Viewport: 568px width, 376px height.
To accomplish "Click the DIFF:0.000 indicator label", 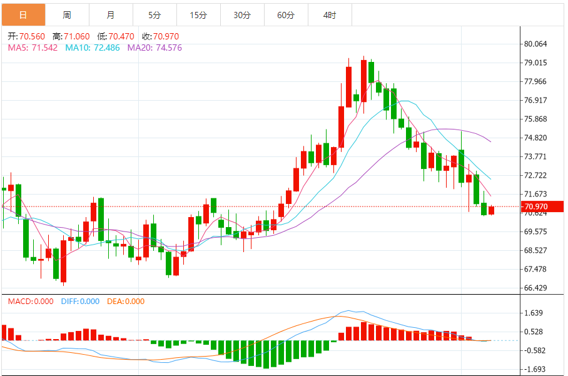I will [80, 302].
